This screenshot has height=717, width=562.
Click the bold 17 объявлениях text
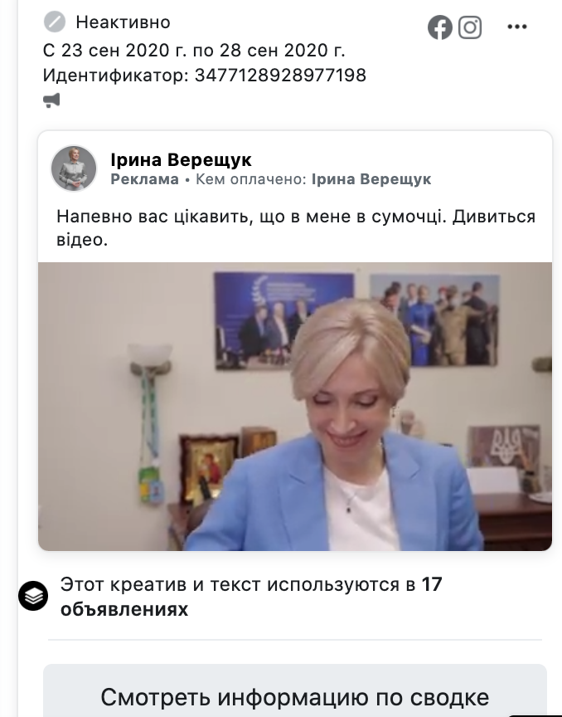251,597
